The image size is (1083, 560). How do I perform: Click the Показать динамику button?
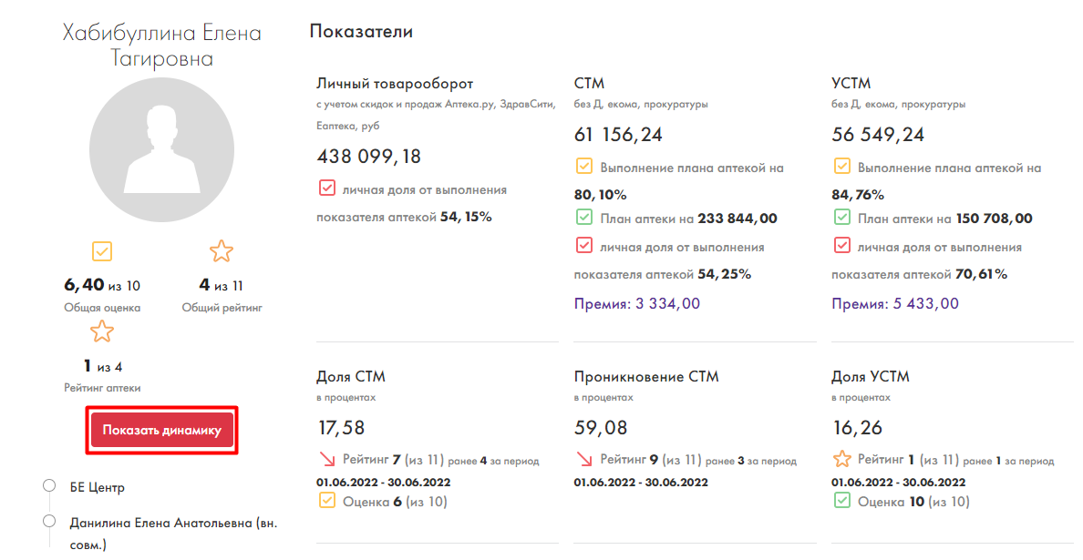coord(162,431)
